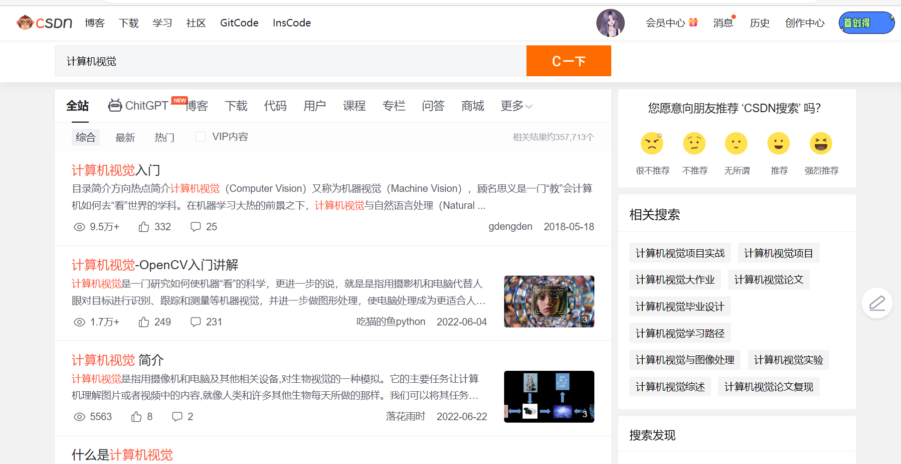Screen dimensions: 901x464
Task: Select the 'strongly recommend' laughing emoji
Action: pos(821,144)
